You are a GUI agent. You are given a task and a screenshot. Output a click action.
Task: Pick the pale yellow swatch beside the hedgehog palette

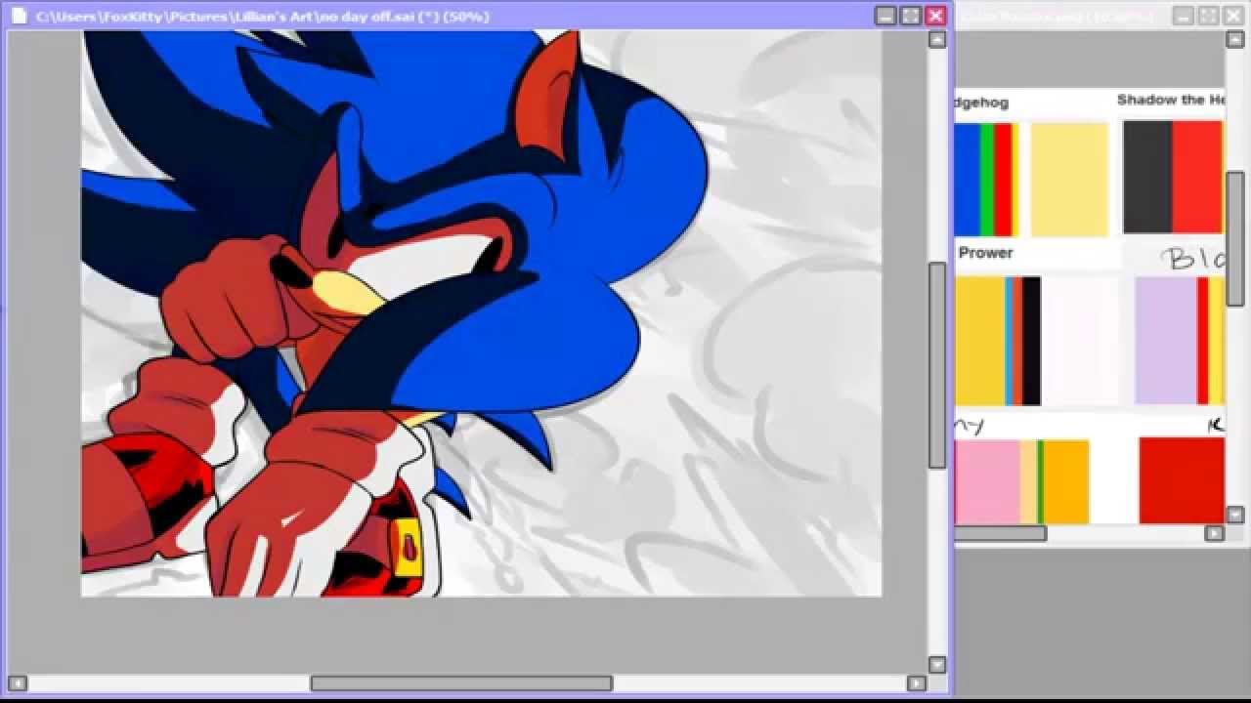tap(1070, 180)
